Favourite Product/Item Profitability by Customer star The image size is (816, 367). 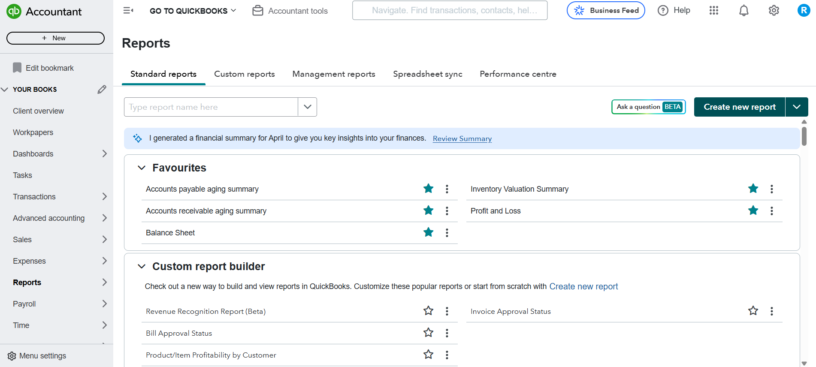tap(428, 355)
